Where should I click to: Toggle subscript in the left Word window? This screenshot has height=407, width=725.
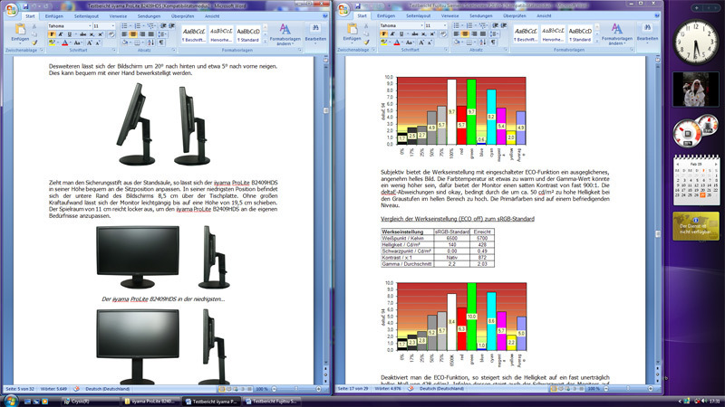92,34
